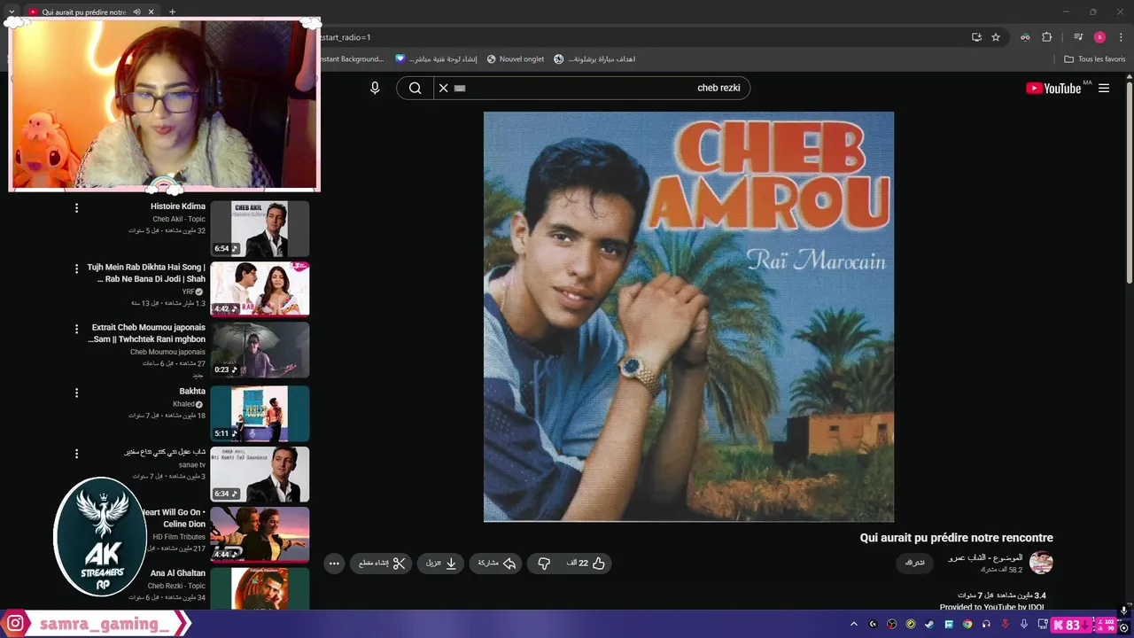Close the current browser tab
This screenshot has height=638, width=1134.
(151, 12)
